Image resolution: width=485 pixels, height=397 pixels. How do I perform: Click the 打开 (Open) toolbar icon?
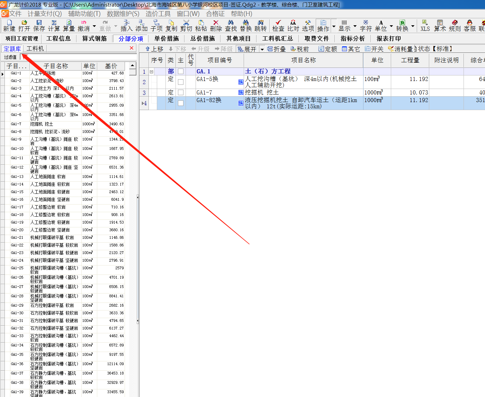[24, 26]
